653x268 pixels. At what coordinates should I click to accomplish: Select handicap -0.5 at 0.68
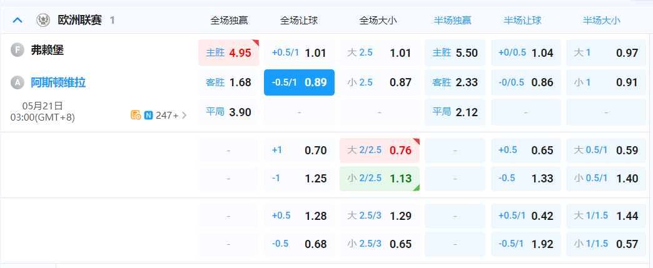pyautogui.click(x=300, y=244)
